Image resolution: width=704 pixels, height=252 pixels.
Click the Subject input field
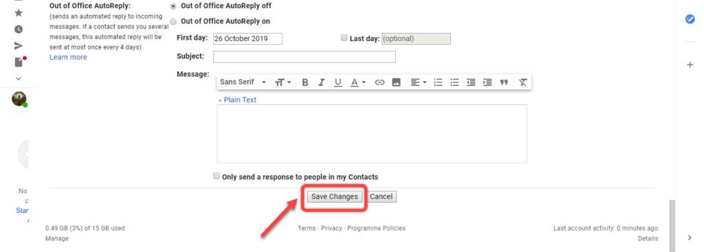(x=305, y=57)
